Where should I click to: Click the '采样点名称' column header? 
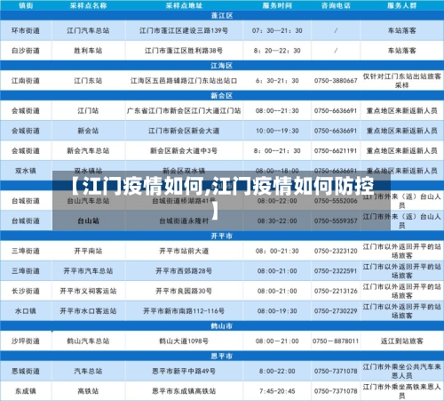pyautogui.click(x=88, y=5)
